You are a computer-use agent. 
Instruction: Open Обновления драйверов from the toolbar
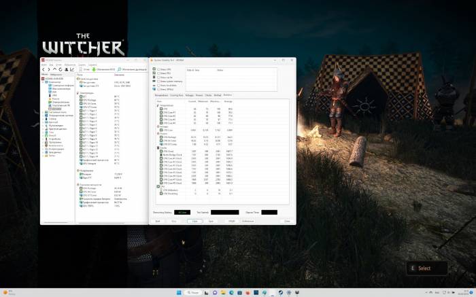(x=132, y=69)
